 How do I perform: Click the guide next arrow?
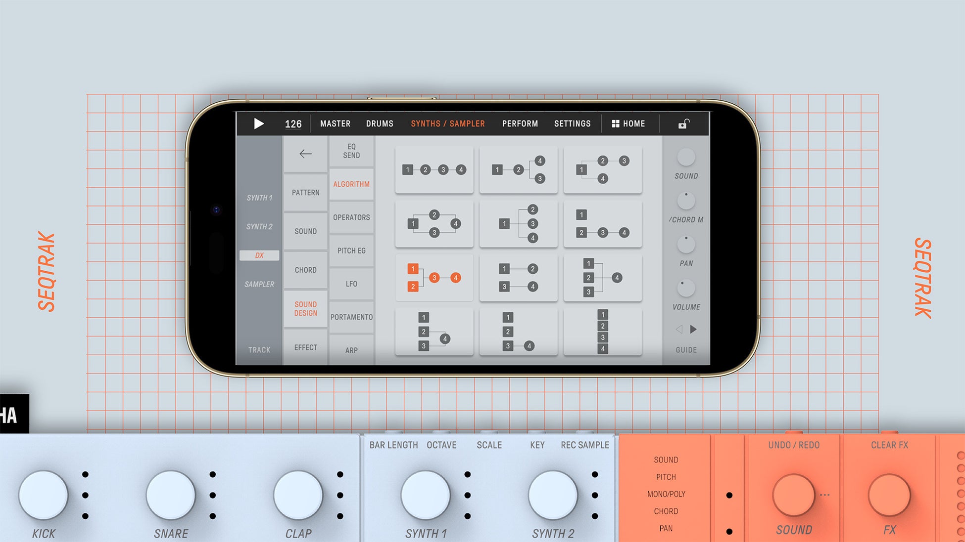point(693,329)
